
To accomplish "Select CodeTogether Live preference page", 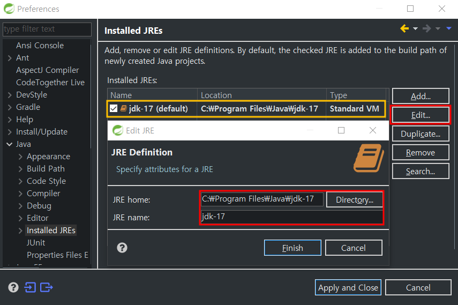I will coord(50,83).
